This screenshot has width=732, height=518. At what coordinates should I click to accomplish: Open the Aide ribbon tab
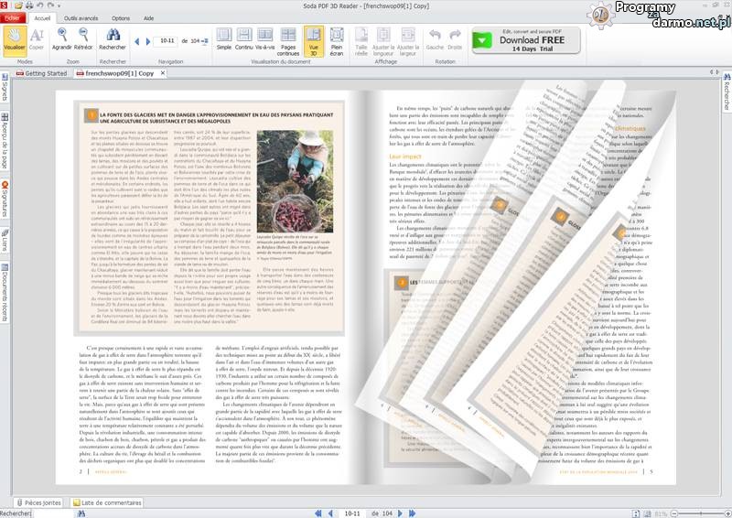tap(148, 18)
